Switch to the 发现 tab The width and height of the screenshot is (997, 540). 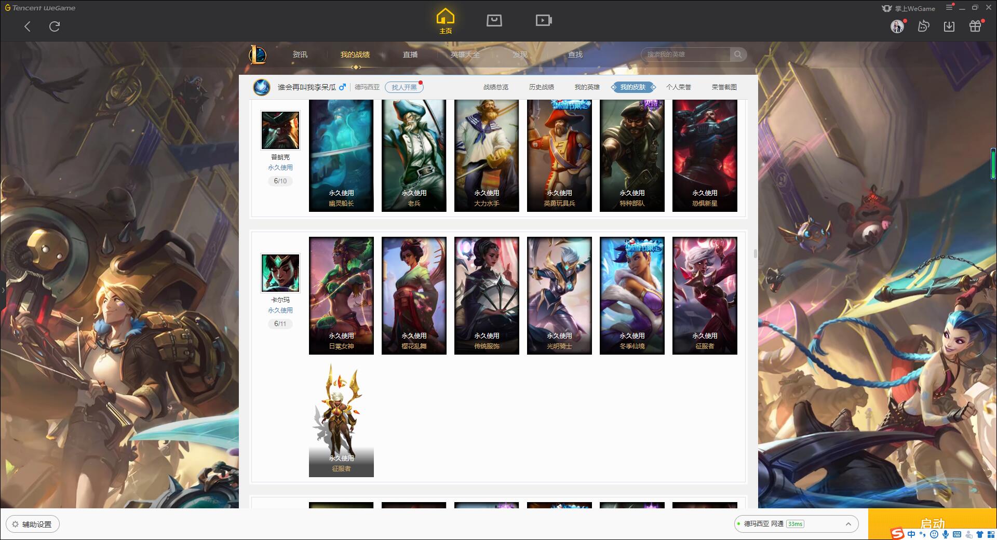[x=520, y=55]
